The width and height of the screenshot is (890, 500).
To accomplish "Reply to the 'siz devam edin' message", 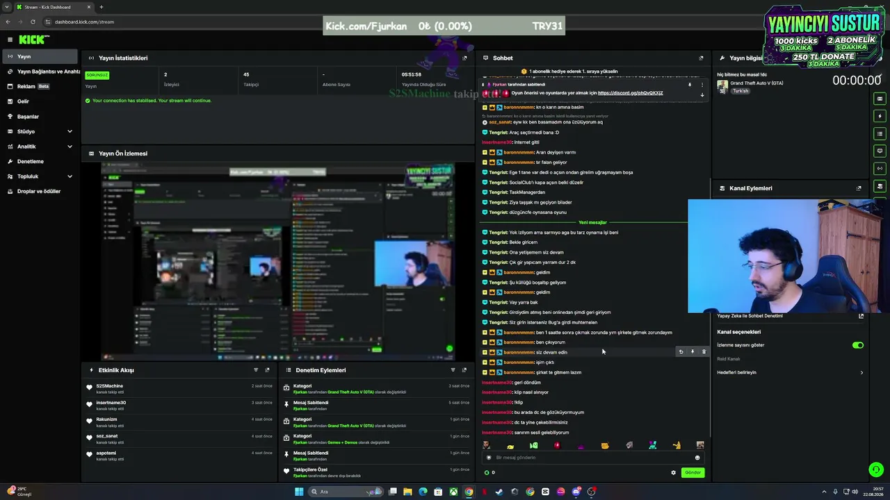I will 681,352.
